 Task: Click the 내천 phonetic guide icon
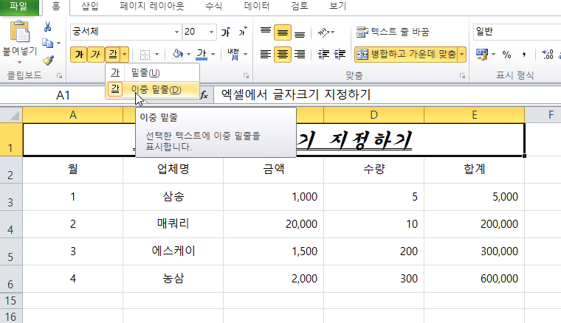[x=233, y=55]
